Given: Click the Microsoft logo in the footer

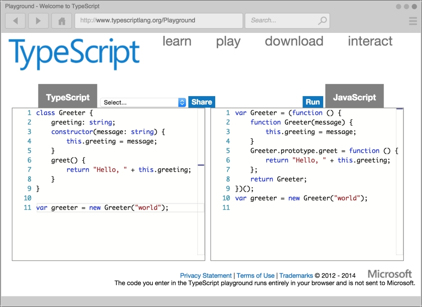Looking at the screenshot, I should pos(390,273).
